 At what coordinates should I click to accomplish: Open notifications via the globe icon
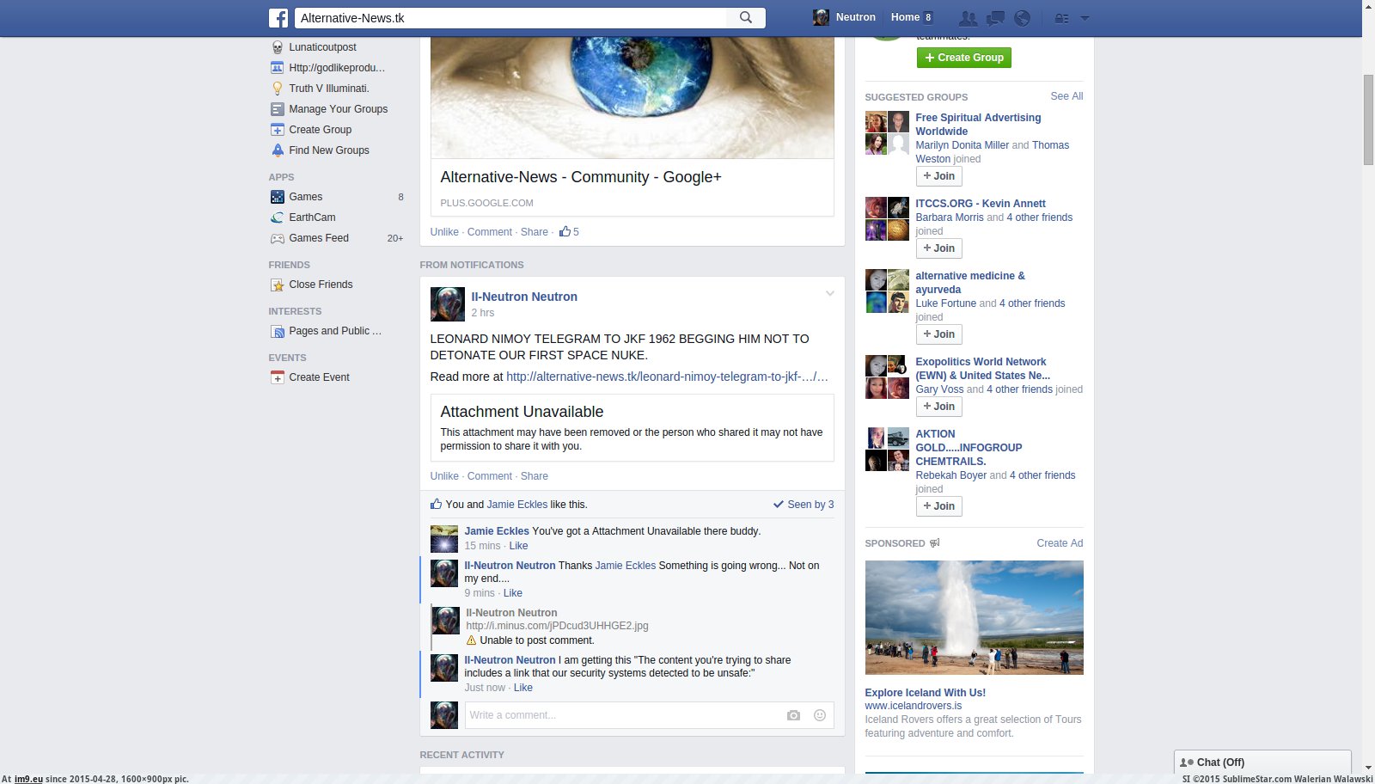coord(1021,17)
